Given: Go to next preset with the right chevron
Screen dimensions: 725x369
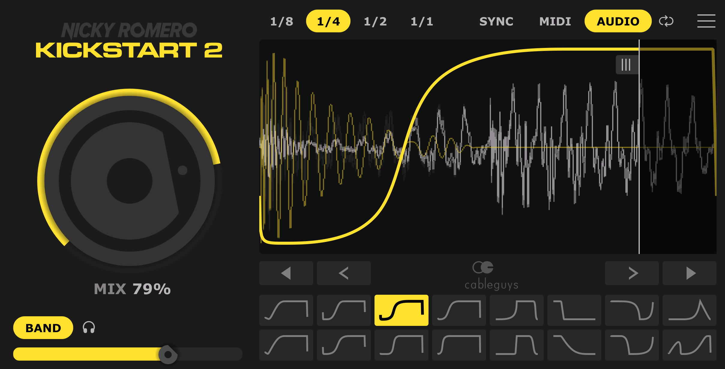Looking at the screenshot, I should click(x=632, y=273).
